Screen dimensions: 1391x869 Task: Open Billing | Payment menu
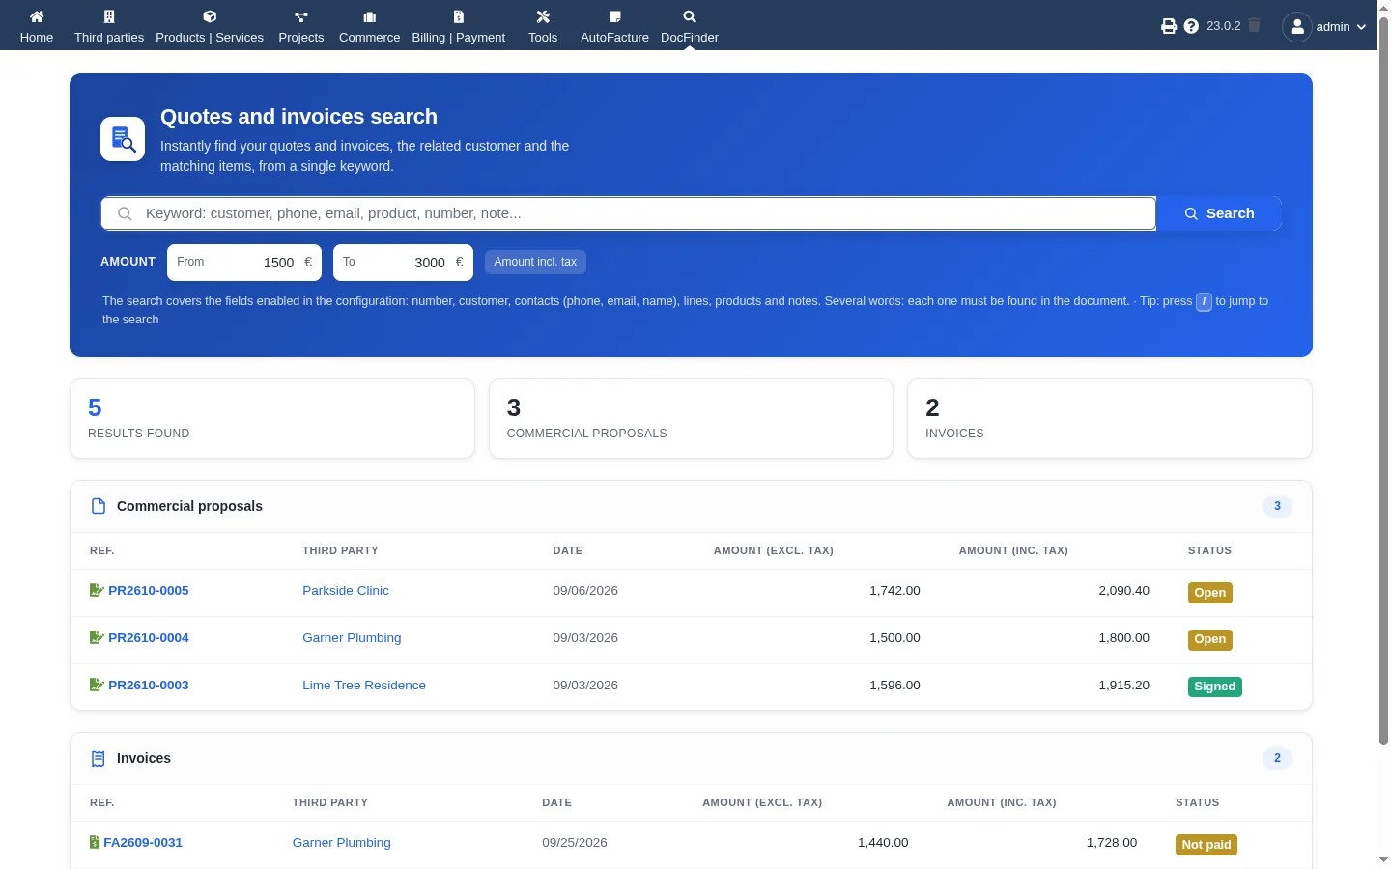459,26
